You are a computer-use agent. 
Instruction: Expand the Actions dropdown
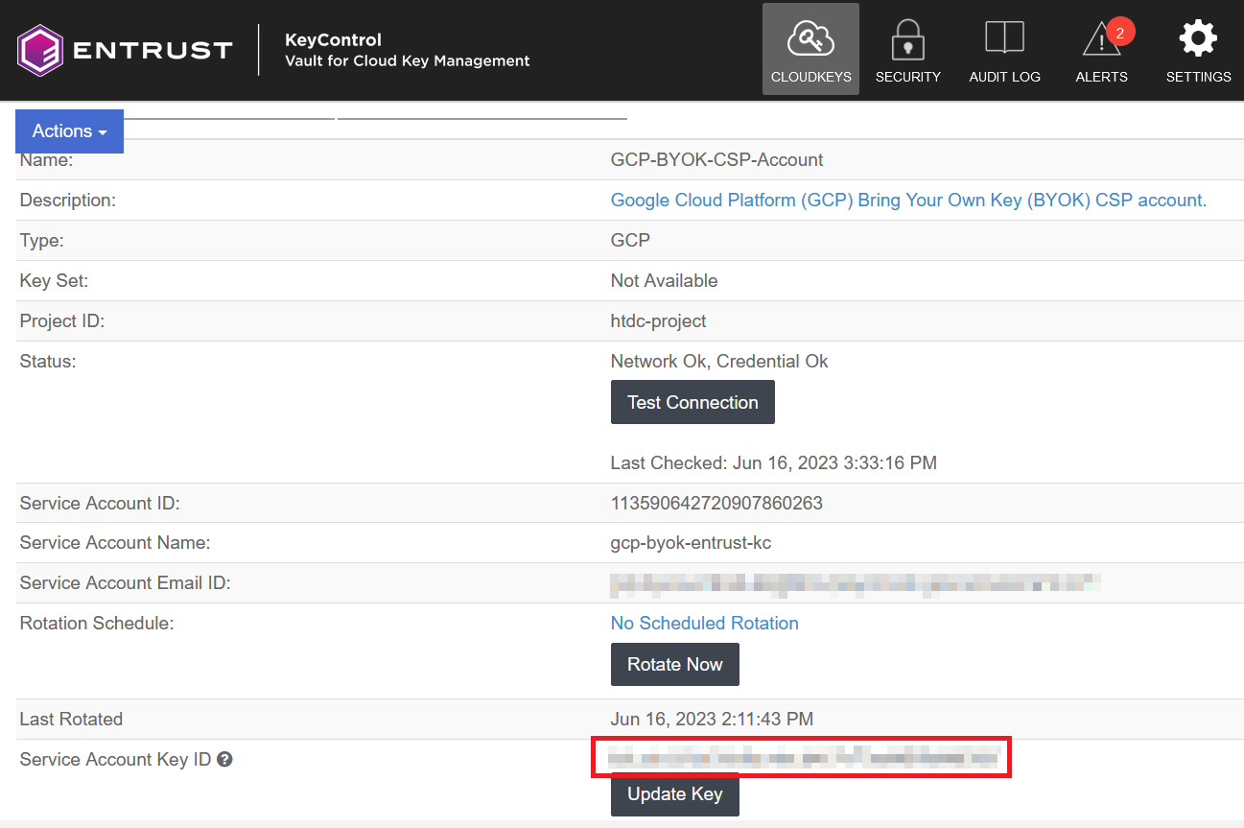pos(69,131)
